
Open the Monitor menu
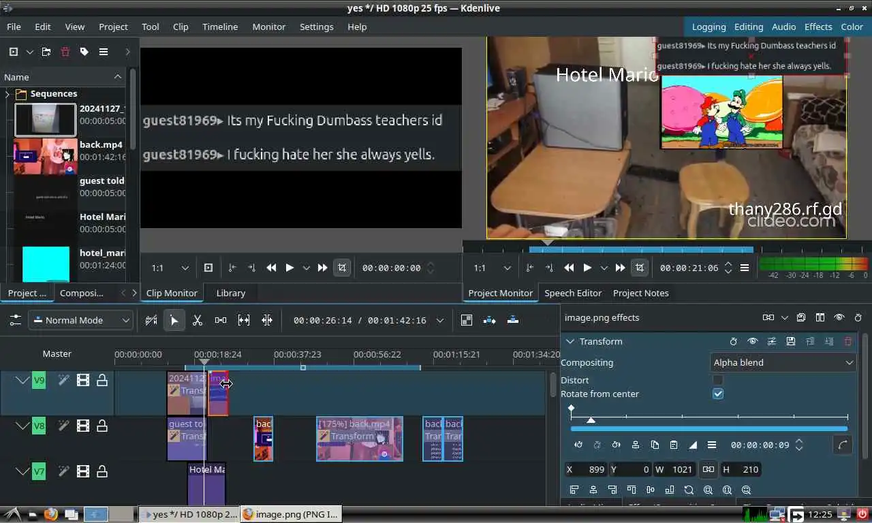(269, 27)
